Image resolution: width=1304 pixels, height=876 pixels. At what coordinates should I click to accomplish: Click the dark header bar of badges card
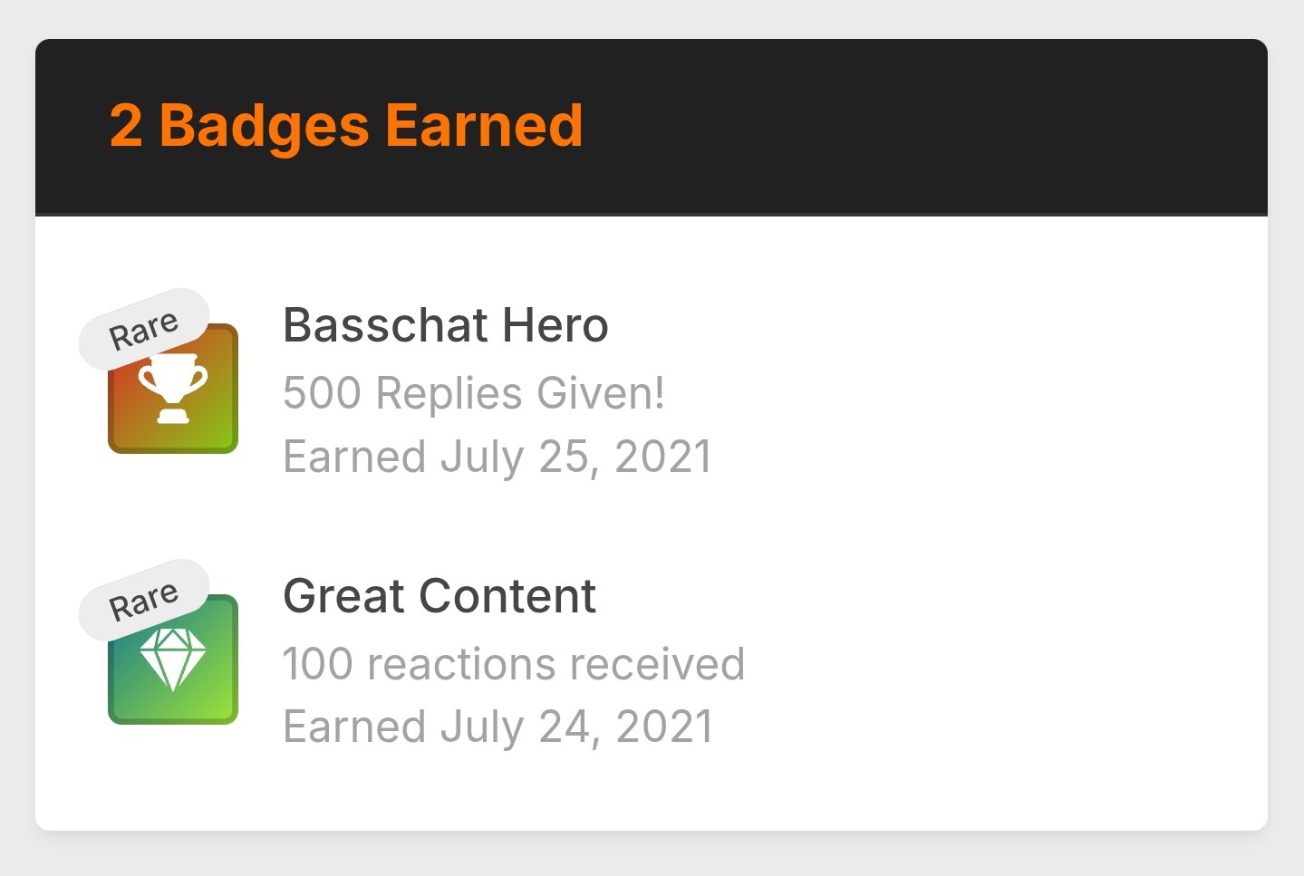652,127
